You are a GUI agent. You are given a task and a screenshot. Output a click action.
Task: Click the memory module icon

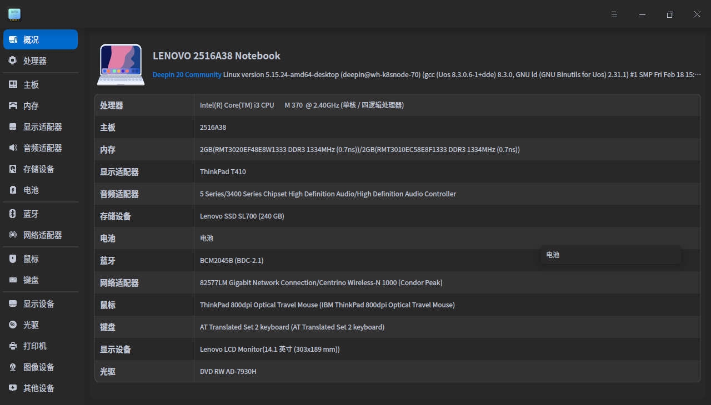pos(13,106)
